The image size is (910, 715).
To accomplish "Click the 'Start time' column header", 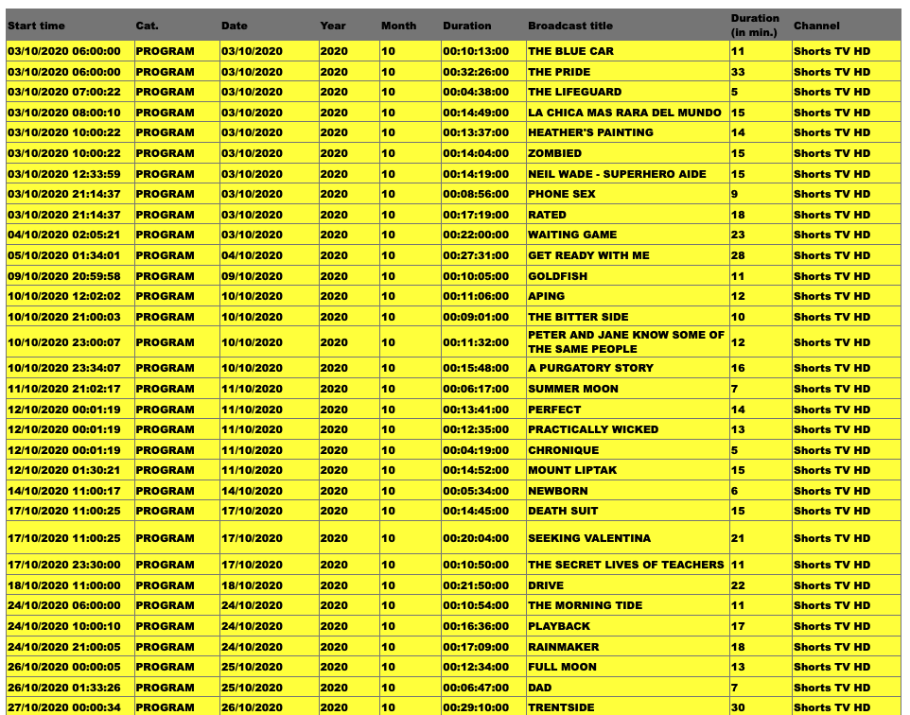I will (x=37, y=26).
